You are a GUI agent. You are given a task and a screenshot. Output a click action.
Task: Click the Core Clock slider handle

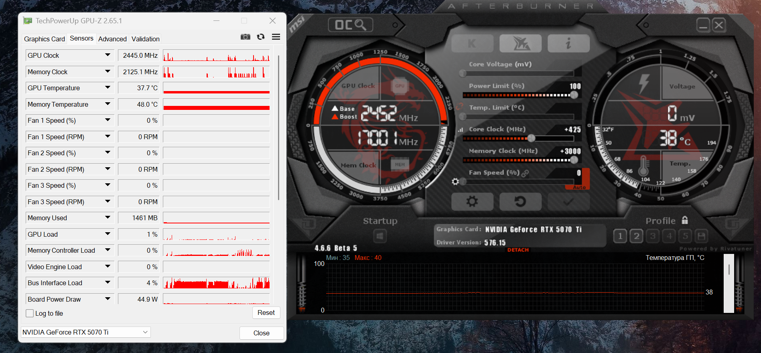pos(532,138)
